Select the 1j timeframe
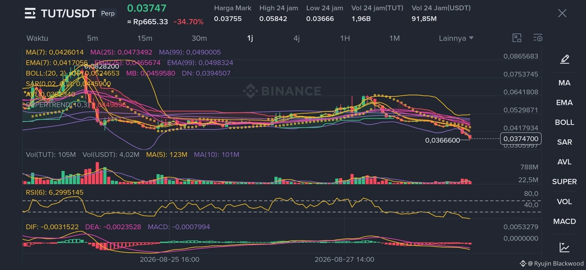Image resolution: width=586 pixels, height=270 pixels. pyautogui.click(x=250, y=38)
